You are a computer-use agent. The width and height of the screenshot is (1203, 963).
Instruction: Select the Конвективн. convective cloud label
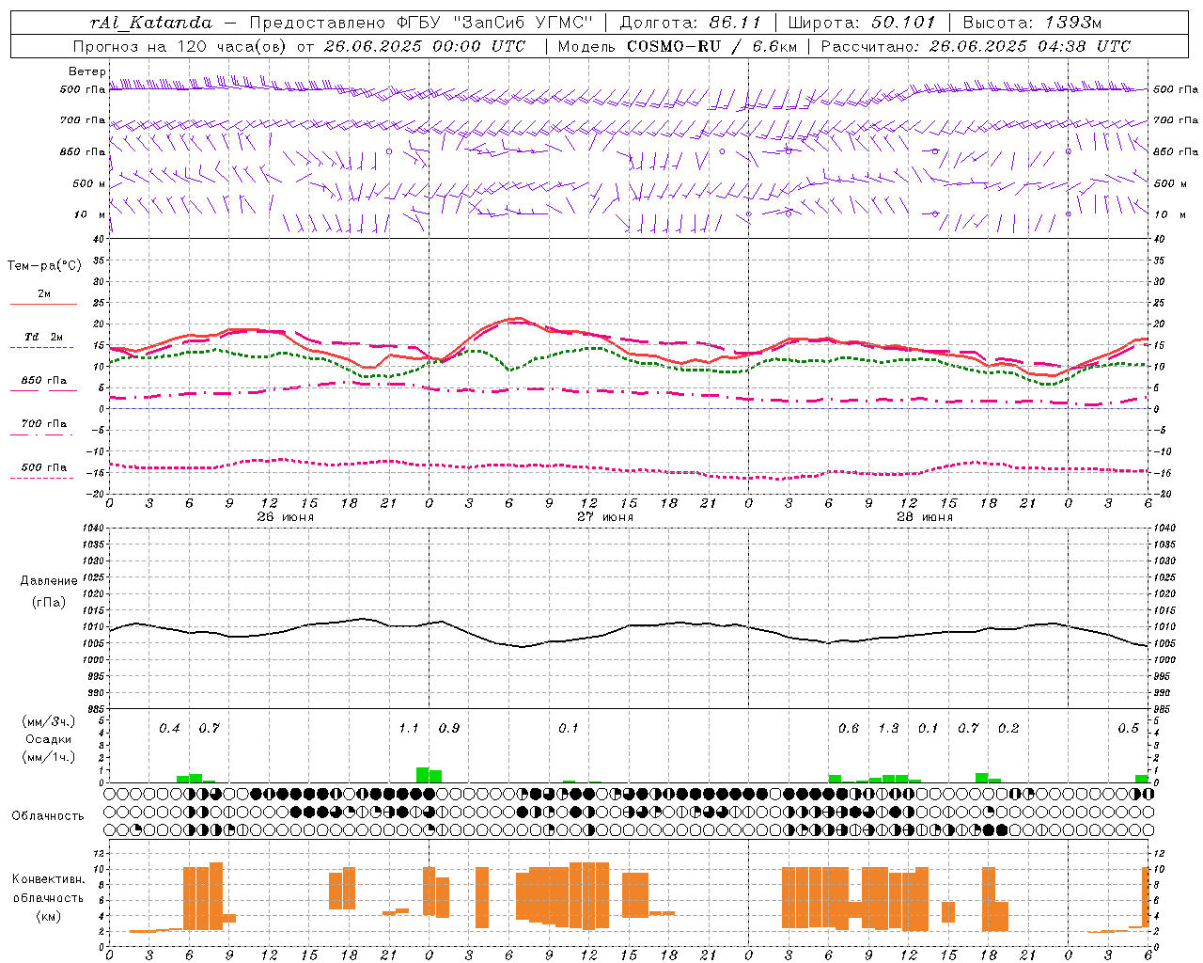pos(48,879)
